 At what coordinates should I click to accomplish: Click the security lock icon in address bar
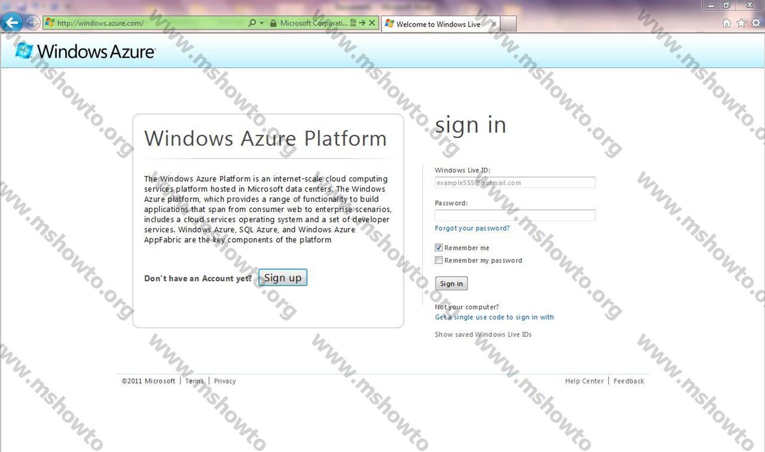(273, 23)
